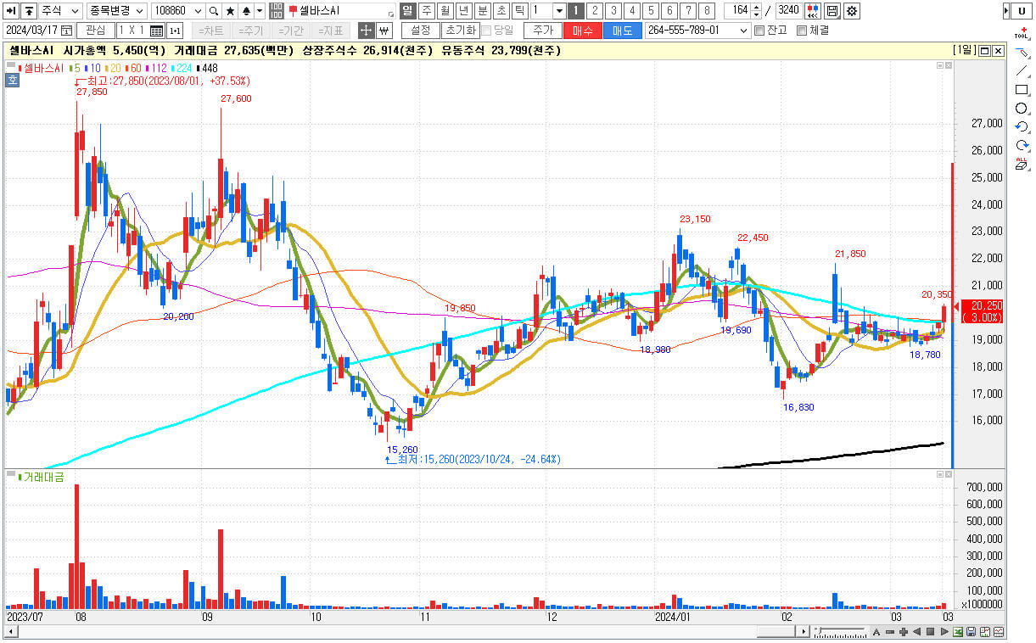Select preset tab 8
Image resolution: width=1036 pixels, height=643 pixels.
[x=707, y=11]
